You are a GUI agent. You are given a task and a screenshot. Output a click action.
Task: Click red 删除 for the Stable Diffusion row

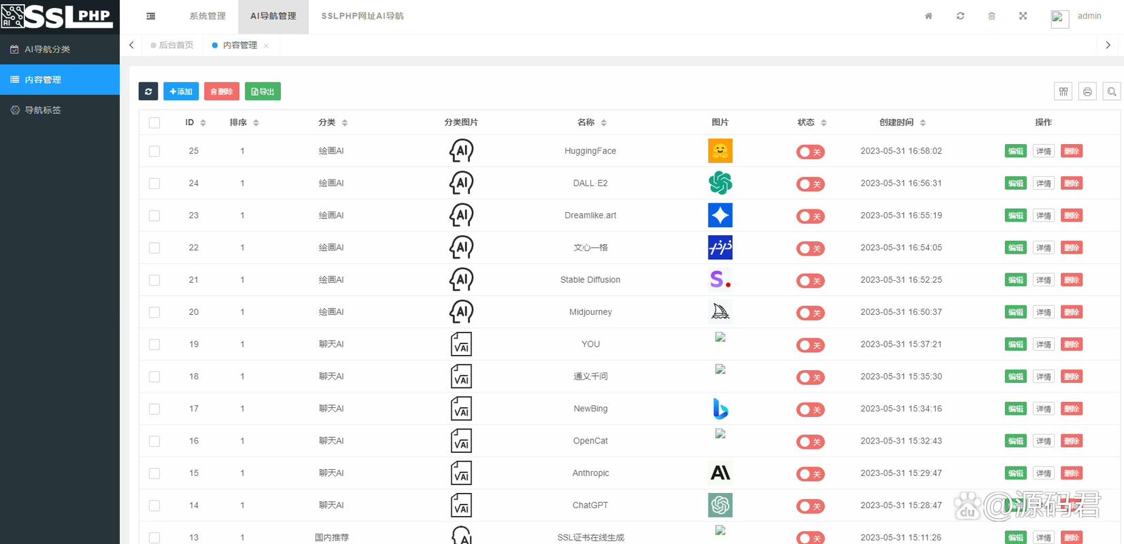point(1072,279)
